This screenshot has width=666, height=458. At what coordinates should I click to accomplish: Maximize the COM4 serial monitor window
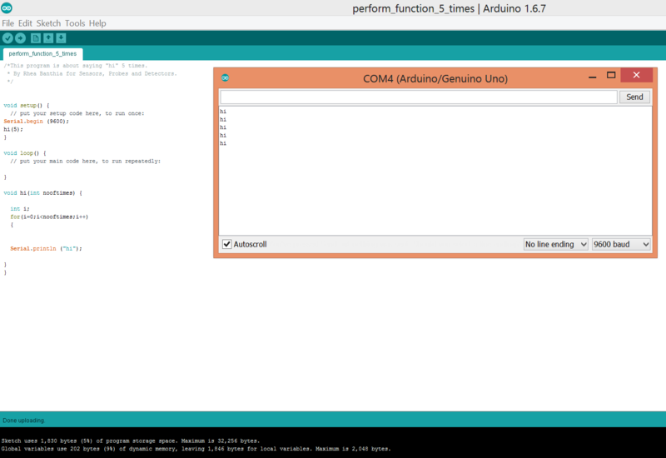(x=610, y=75)
